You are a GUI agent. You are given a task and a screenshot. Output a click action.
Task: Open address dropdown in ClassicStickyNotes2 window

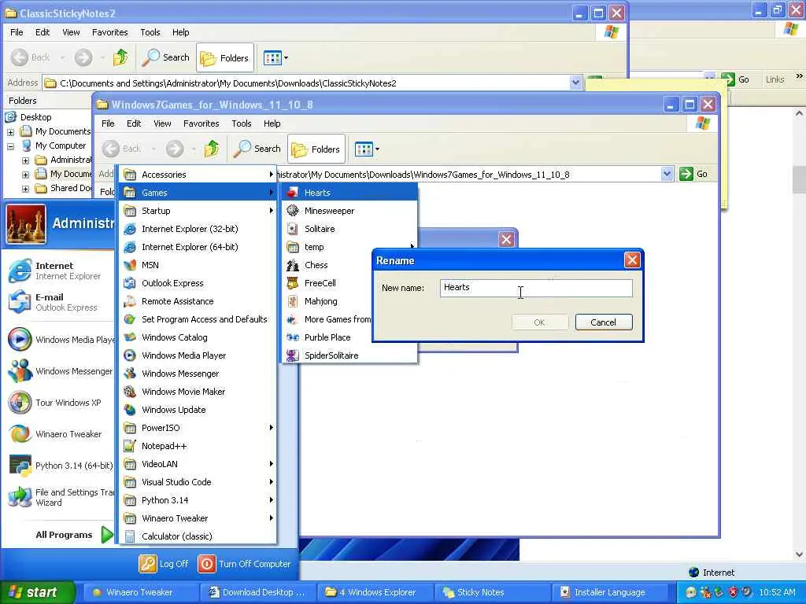pos(575,83)
